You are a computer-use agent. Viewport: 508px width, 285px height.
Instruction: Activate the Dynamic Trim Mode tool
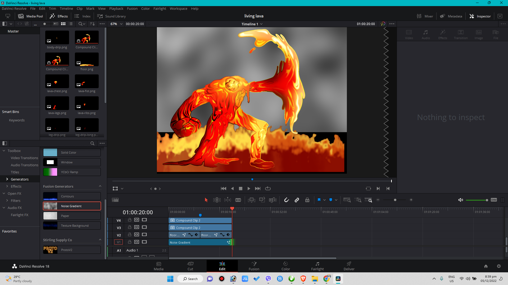228,200
